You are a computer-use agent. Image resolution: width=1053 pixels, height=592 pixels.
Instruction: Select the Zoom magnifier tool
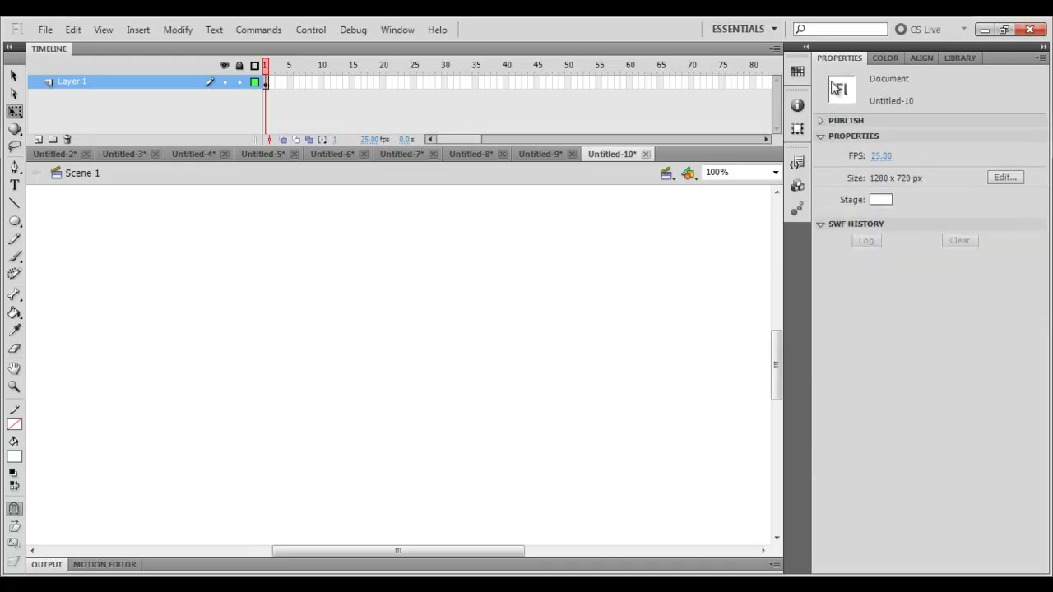pos(14,386)
